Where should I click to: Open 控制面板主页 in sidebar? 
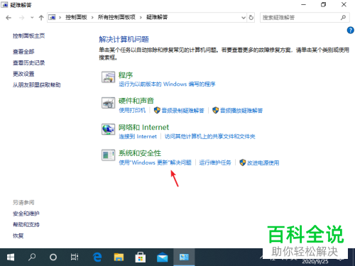coord(28,36)
